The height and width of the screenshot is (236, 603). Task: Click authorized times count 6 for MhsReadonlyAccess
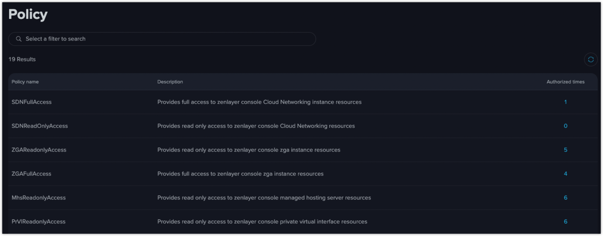tap(565, 198)
